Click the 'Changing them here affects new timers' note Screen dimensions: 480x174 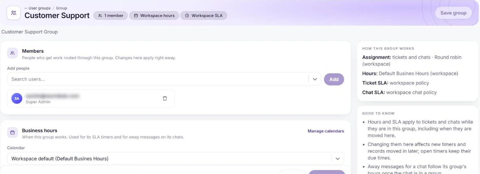tap(419, 151)
